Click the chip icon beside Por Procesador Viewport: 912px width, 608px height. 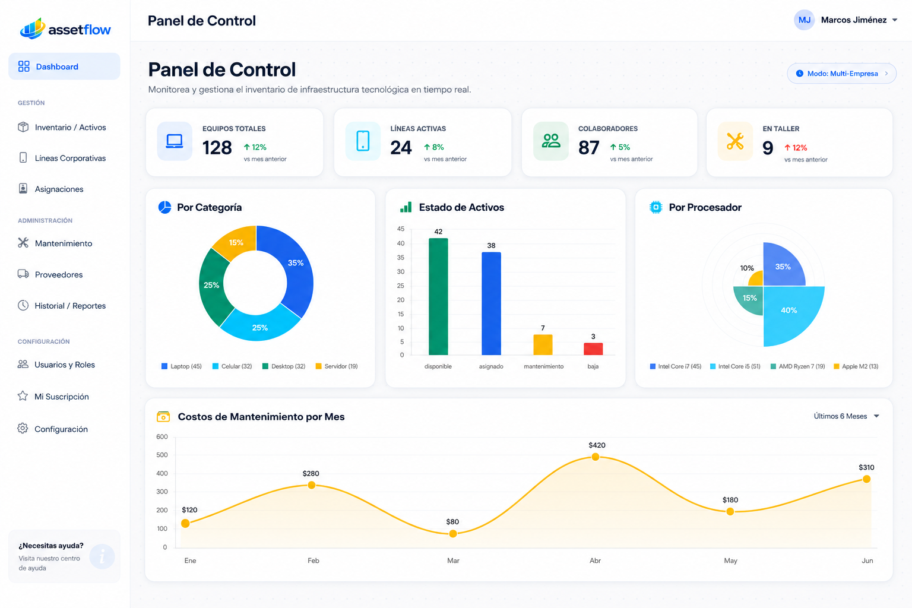655,207
